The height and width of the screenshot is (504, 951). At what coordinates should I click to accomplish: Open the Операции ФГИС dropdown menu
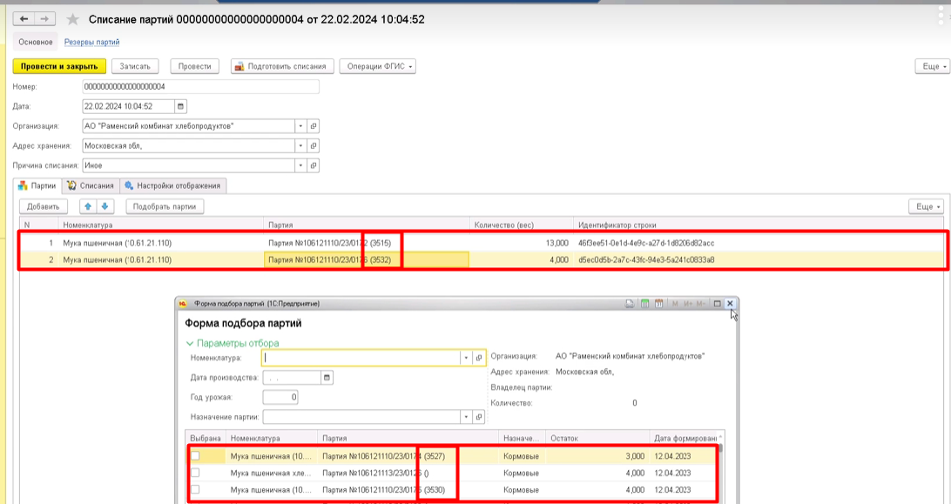point(377,66)
